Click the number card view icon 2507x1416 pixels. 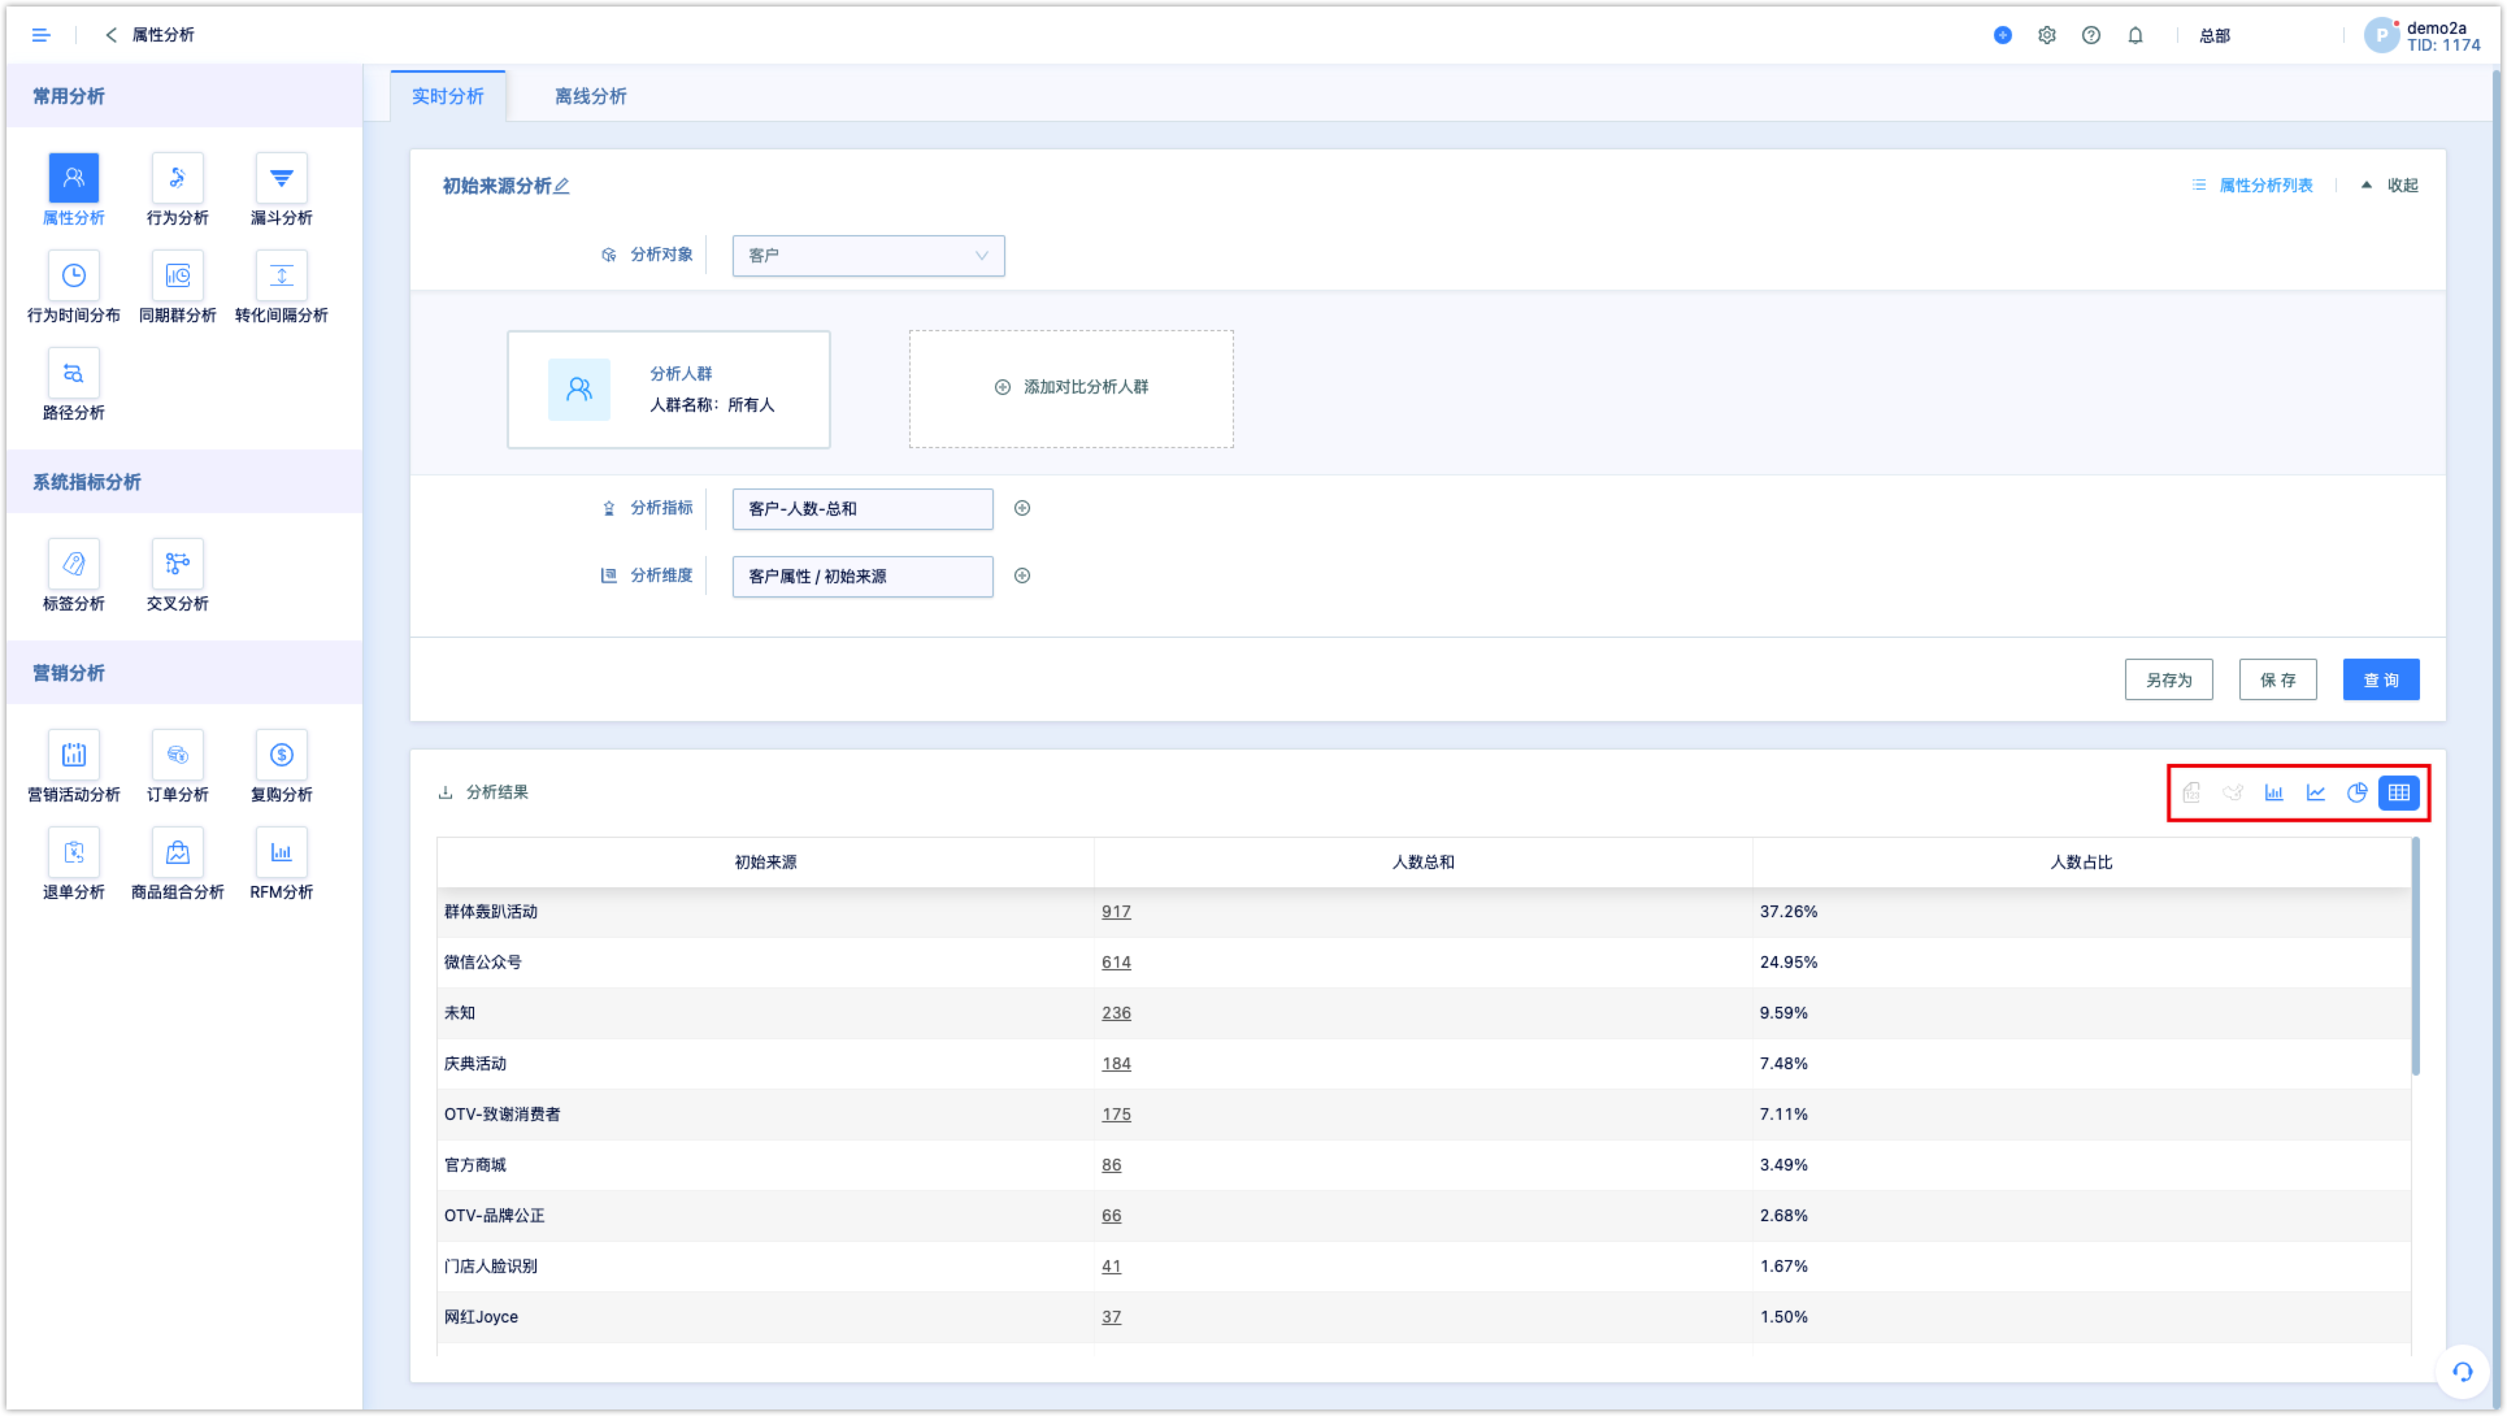click(2191, 792)
